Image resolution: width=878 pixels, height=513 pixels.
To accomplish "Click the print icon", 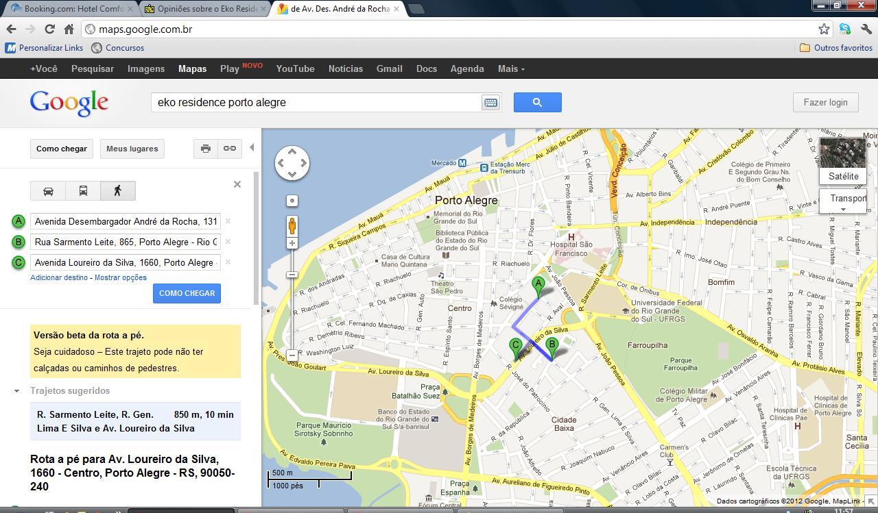I will (205, 149).
